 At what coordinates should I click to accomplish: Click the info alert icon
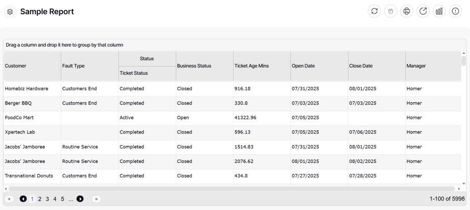click(455, 11)
